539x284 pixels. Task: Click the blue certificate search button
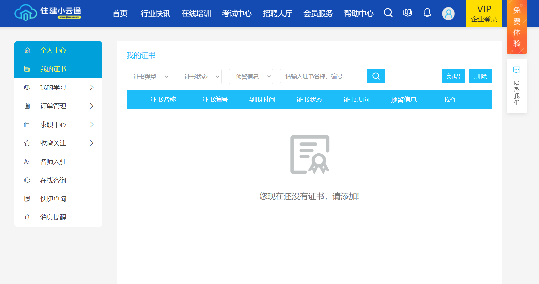(376, 76)
